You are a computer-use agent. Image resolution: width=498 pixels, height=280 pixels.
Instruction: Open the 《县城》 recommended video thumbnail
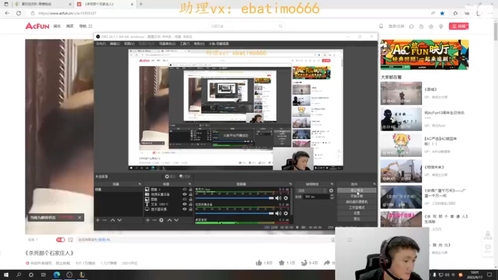(x=401, y=93)
